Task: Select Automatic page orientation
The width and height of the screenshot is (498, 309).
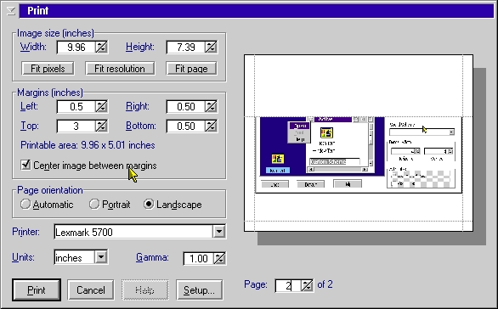Action: [25, 204]
